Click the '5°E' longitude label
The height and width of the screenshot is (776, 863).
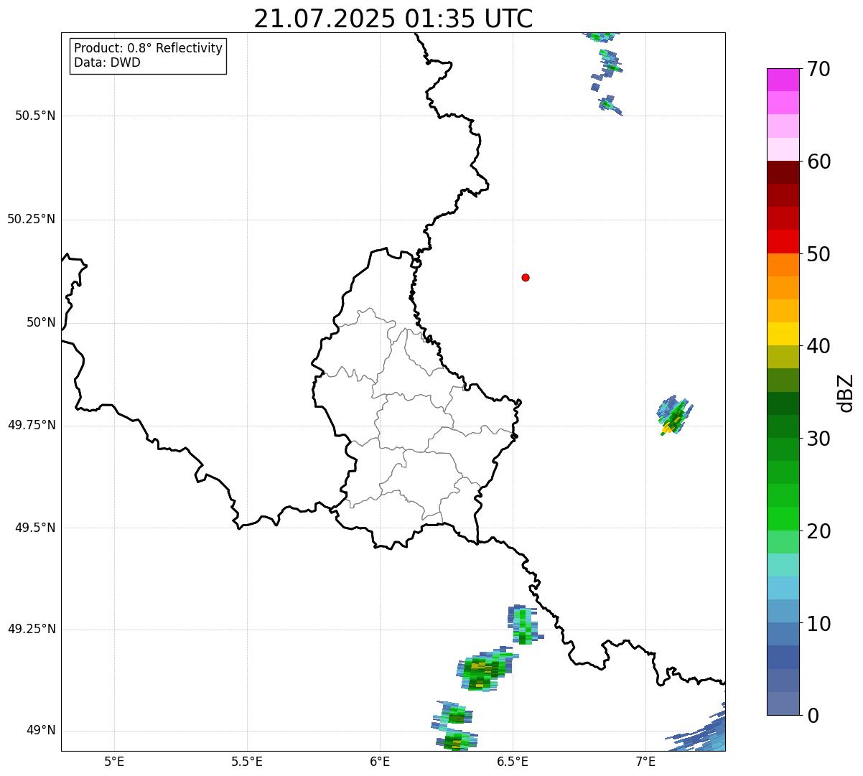114,761
